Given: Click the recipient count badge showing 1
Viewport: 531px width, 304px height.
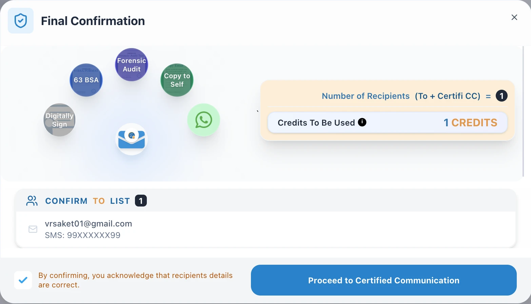Looking at the screenshot, I should coord(501,96).
